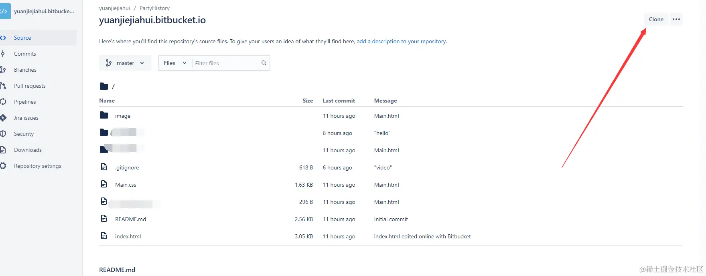Go to Pipelines in the sidebar
Image resolution: width=706 pixels, height=276 pixels.
click(x=25, y=102)
